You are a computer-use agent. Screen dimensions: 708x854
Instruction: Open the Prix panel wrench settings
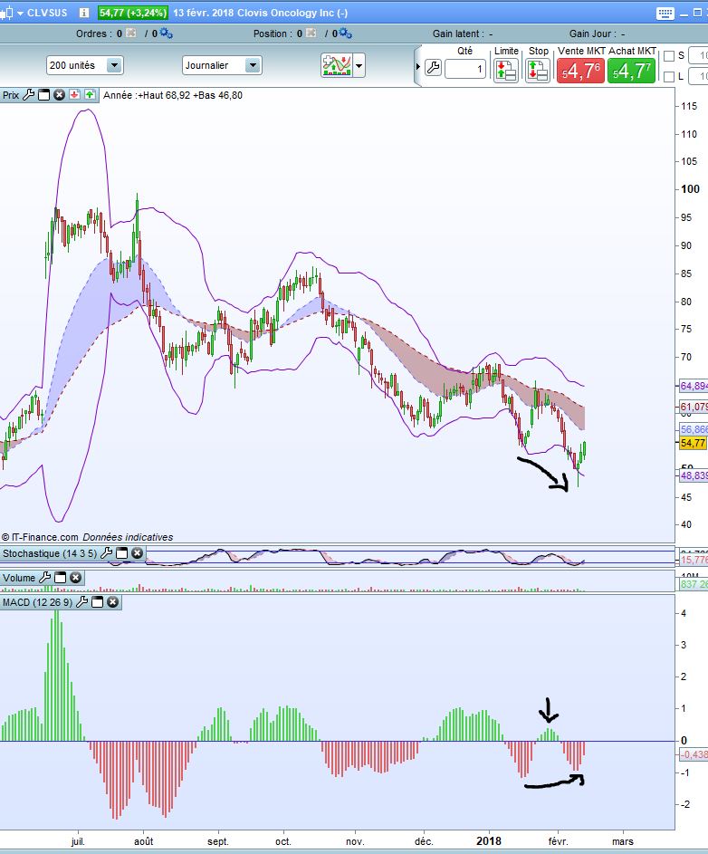point(28,95)
